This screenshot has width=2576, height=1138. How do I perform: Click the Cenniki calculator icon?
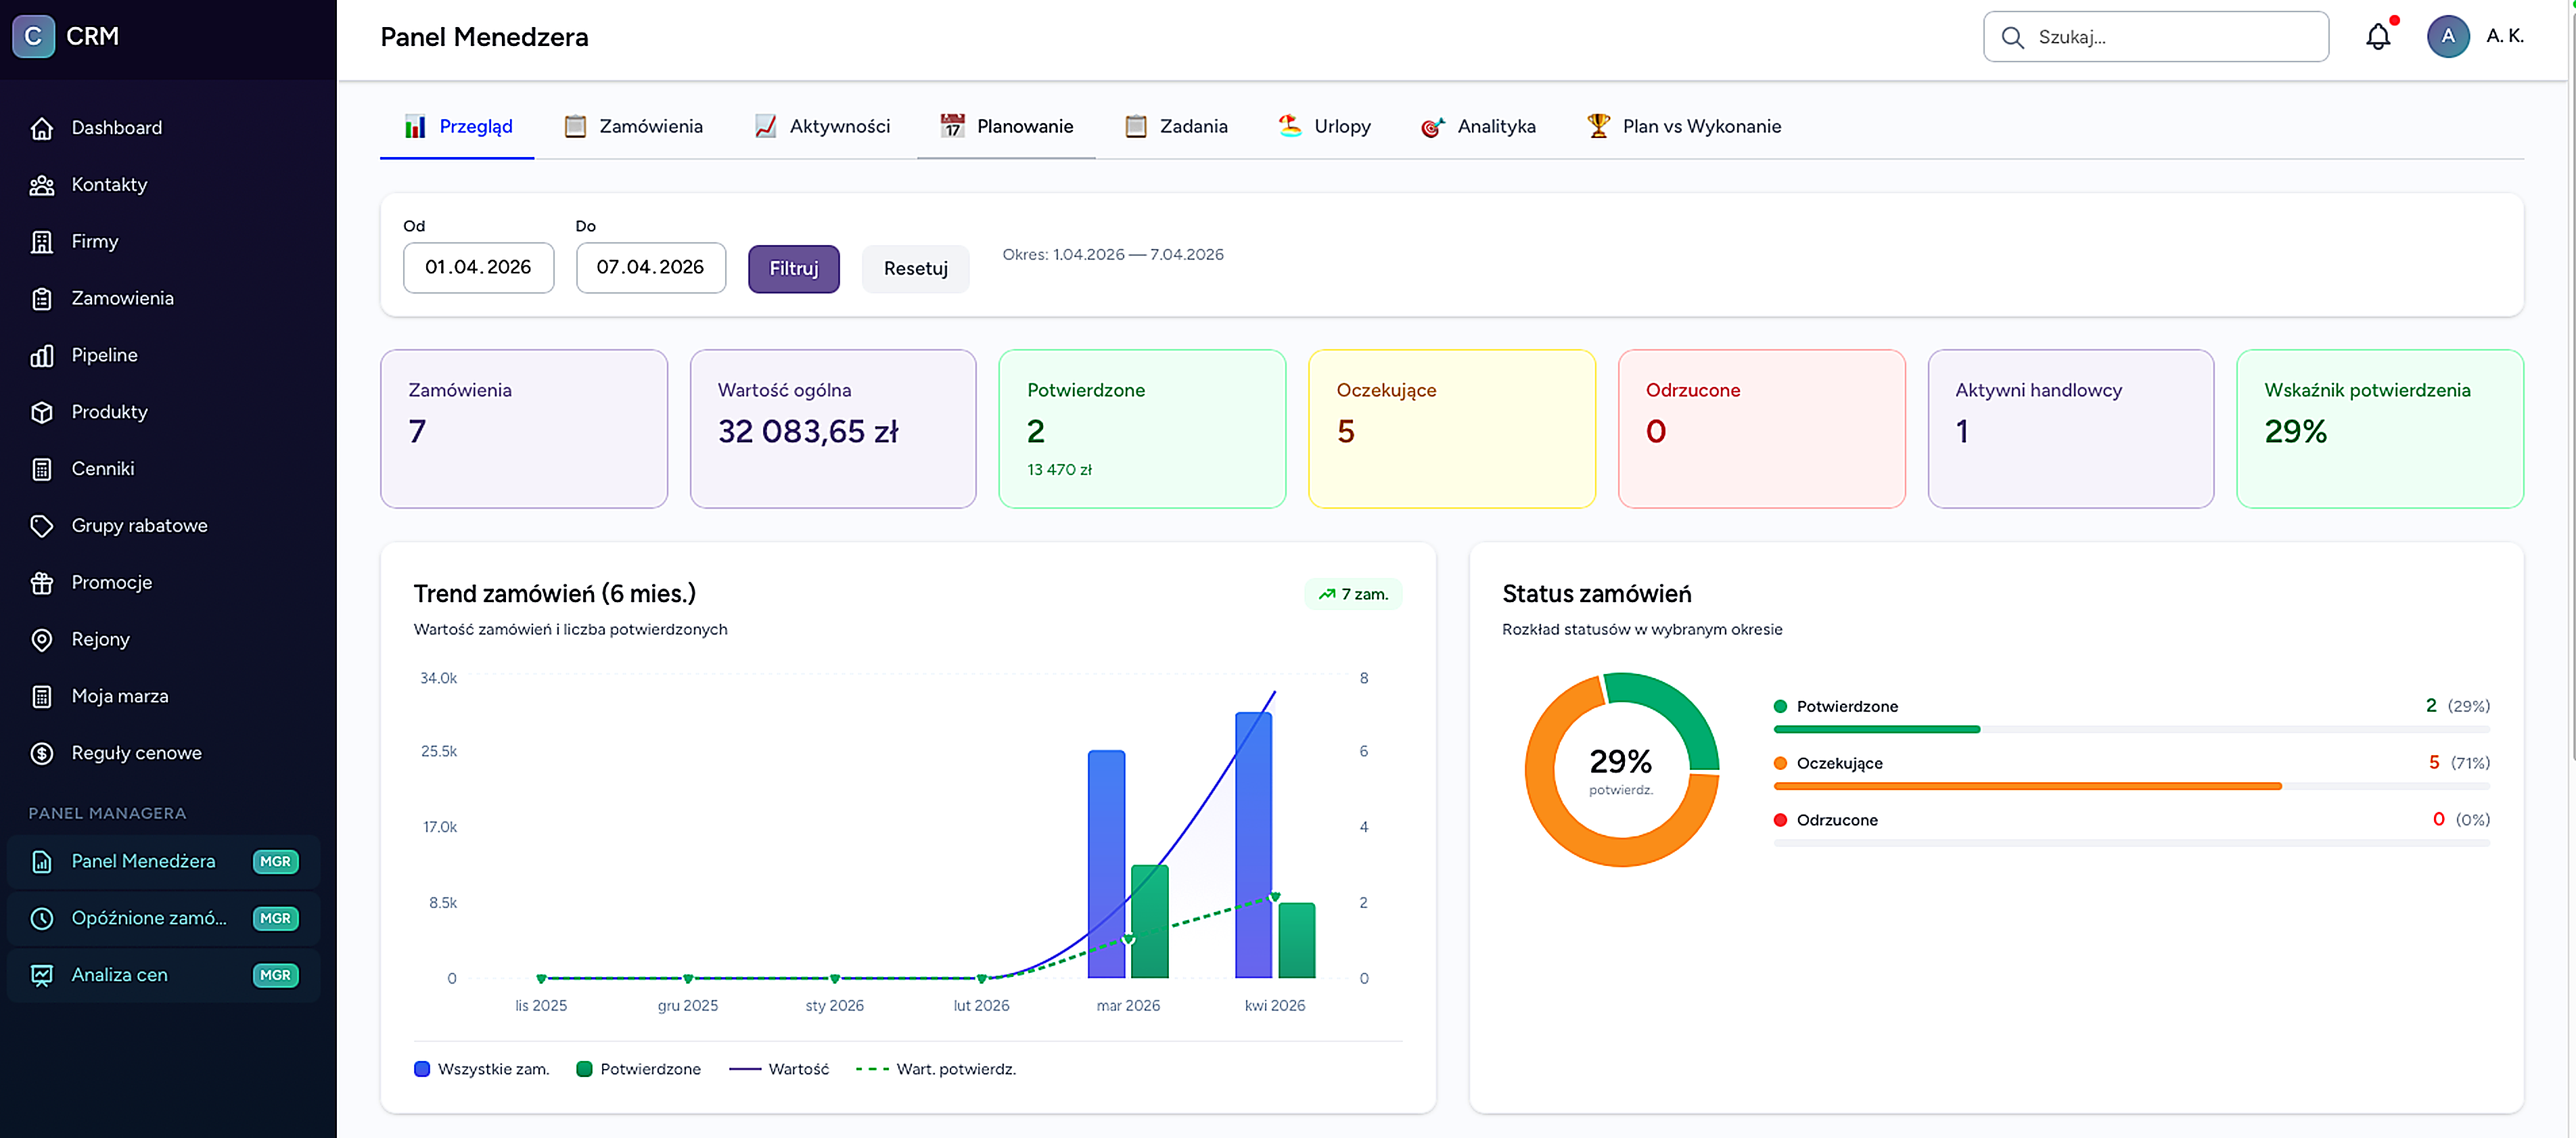click(x=42, y=469)
